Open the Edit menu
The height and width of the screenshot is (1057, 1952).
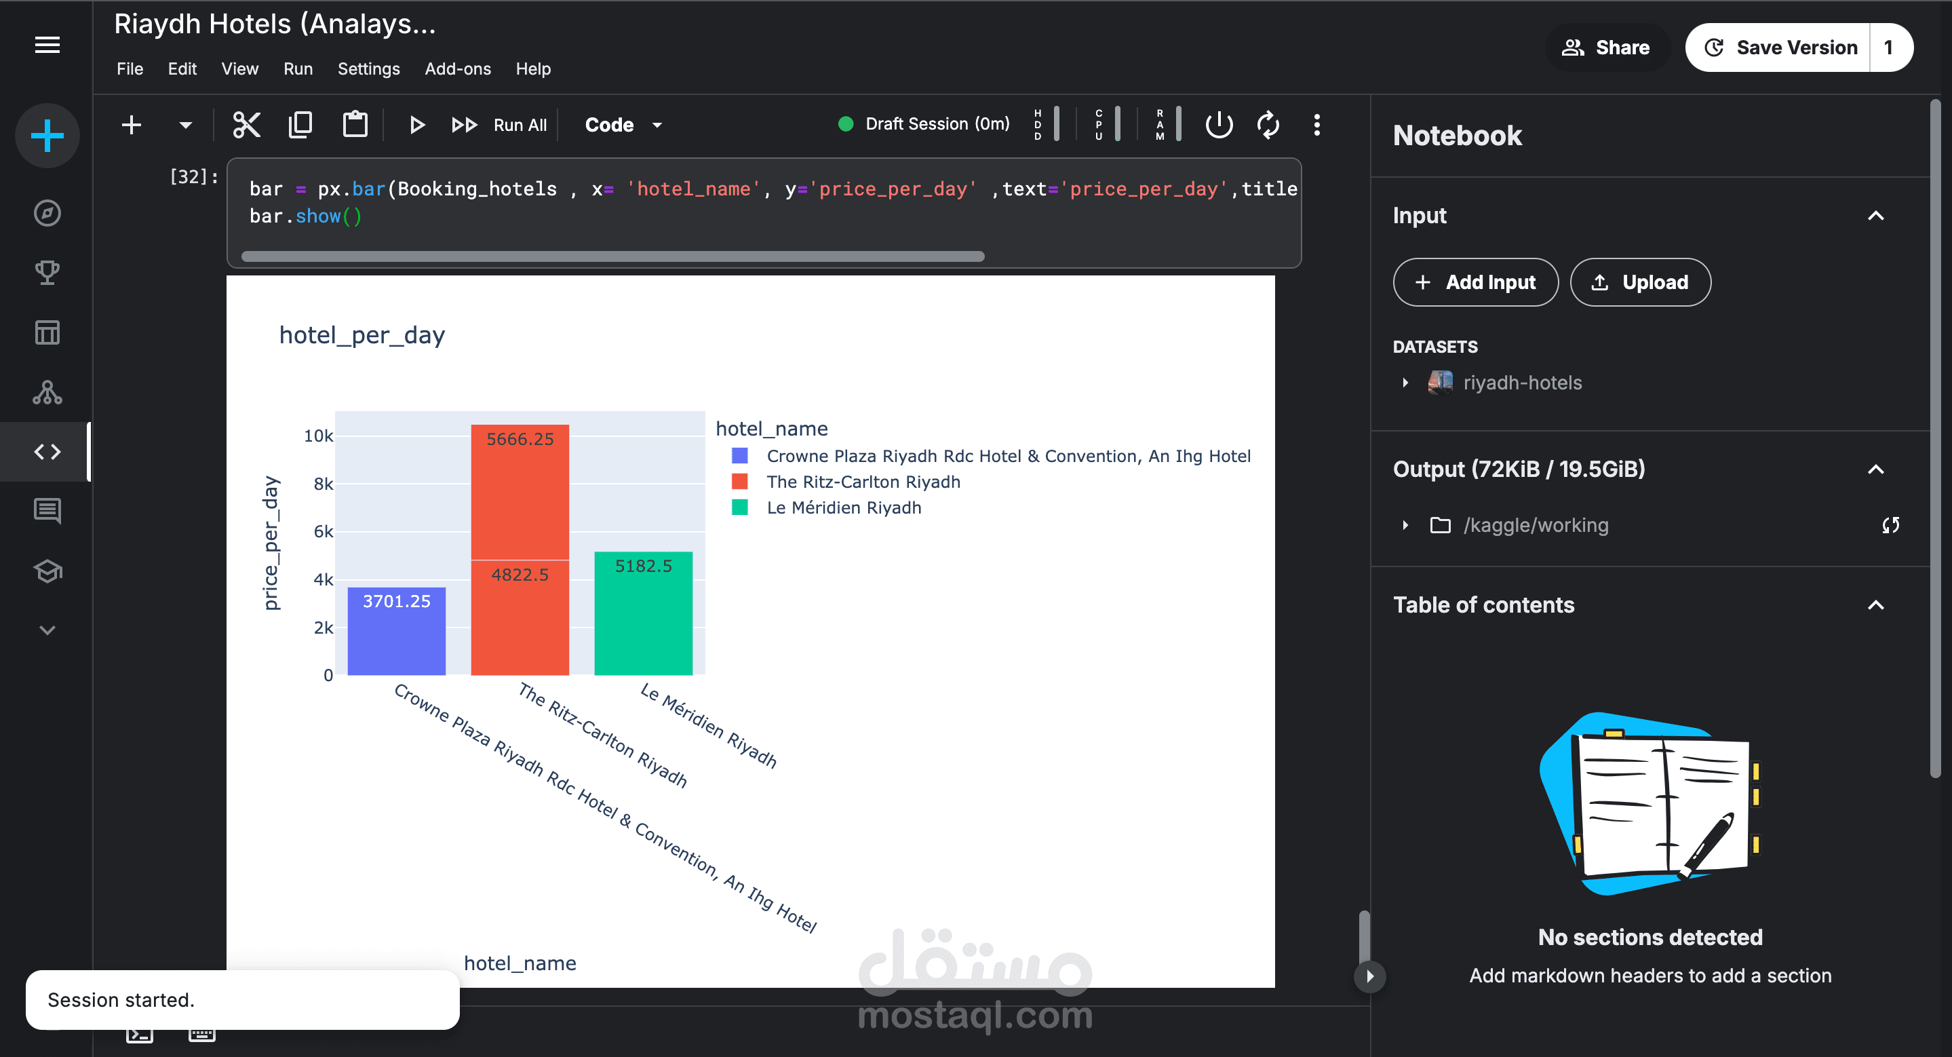click(x=182, y=69)
